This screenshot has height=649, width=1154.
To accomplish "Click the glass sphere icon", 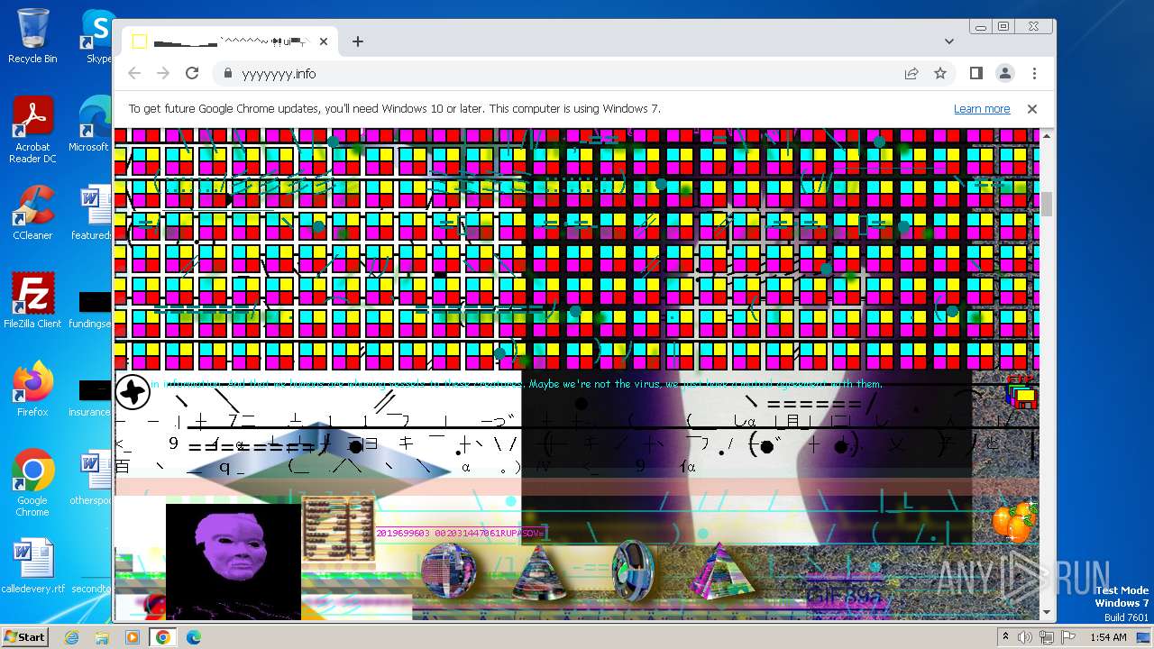I will pyautogui.click(x=448, y=571).
